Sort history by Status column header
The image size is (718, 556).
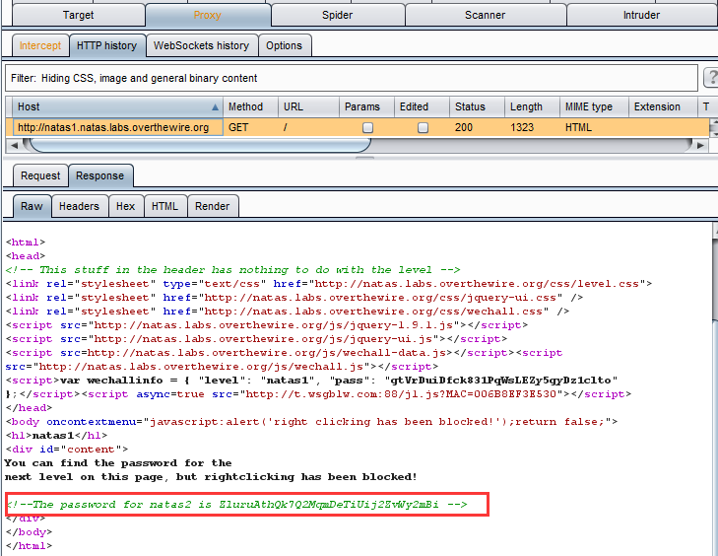(471, 106)
